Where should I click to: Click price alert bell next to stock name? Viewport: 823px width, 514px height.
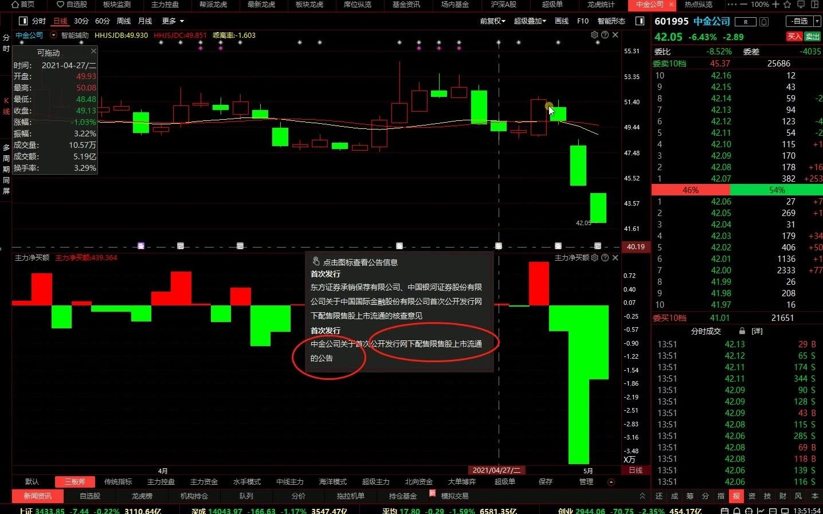[764, 22]
